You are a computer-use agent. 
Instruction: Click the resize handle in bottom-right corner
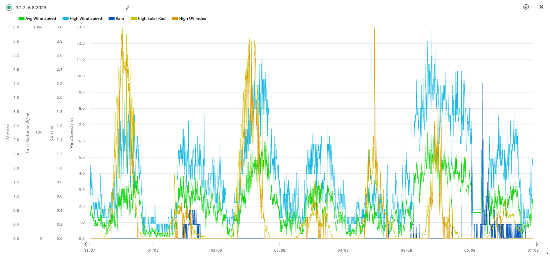click(547, 253)
